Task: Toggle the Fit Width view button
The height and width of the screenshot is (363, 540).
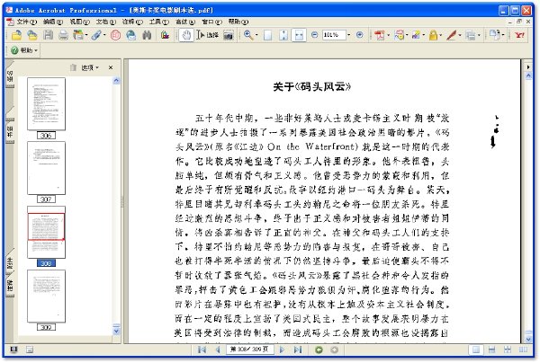Action: [x=299, y=35]
